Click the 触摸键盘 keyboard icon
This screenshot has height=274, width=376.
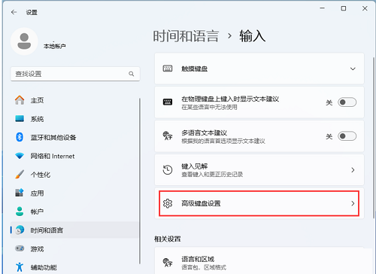(x=168, y=68)
